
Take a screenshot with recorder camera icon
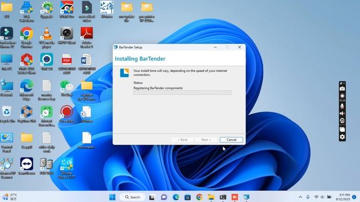pyautogui.click(x=342, y=89)
